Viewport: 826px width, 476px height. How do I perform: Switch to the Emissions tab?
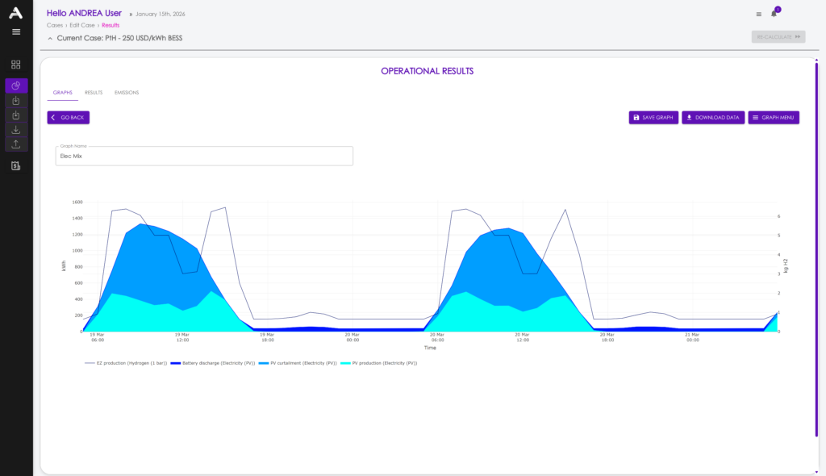[x=127, y=93]
